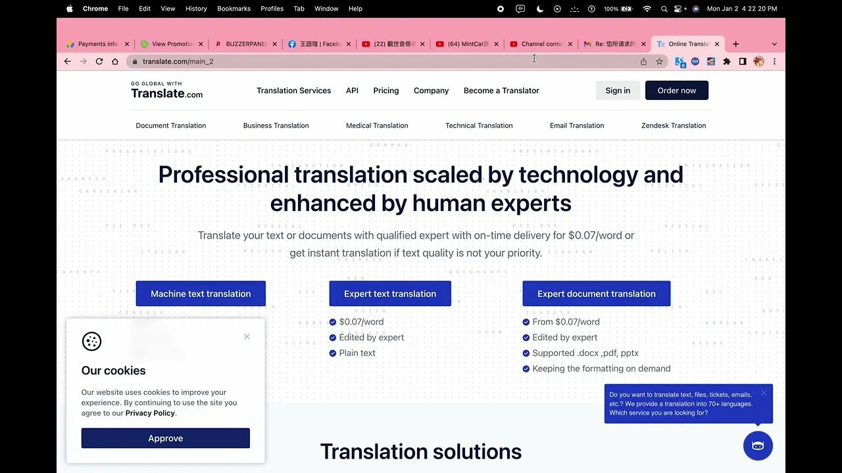Screen dimensions: 842x473
Task: Click the round blue infinity extension icon
Action: (695, 61)
